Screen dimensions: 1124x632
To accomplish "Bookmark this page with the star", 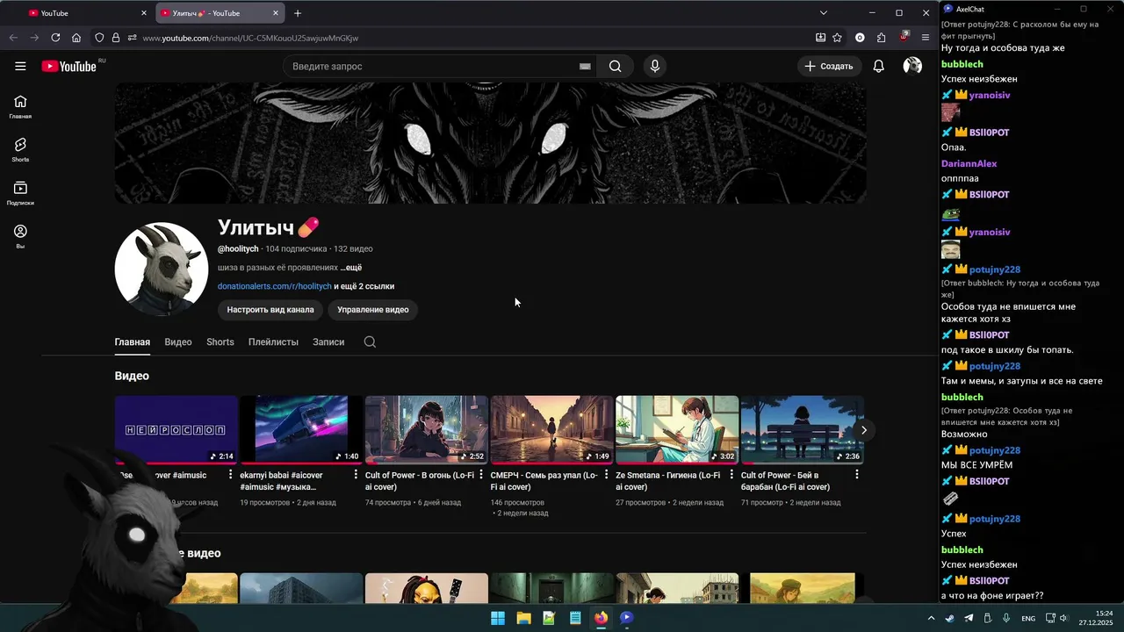I will [x=837, y=38].
